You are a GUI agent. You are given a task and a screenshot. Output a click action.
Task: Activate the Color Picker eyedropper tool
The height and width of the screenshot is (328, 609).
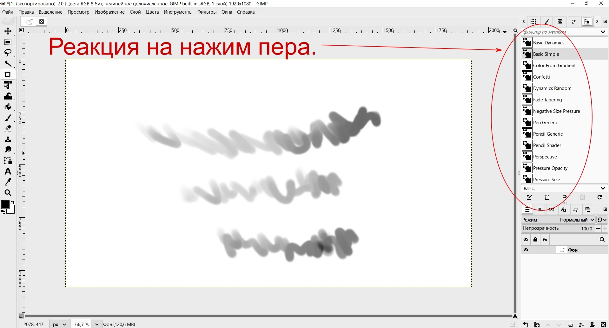pos(8,182)
